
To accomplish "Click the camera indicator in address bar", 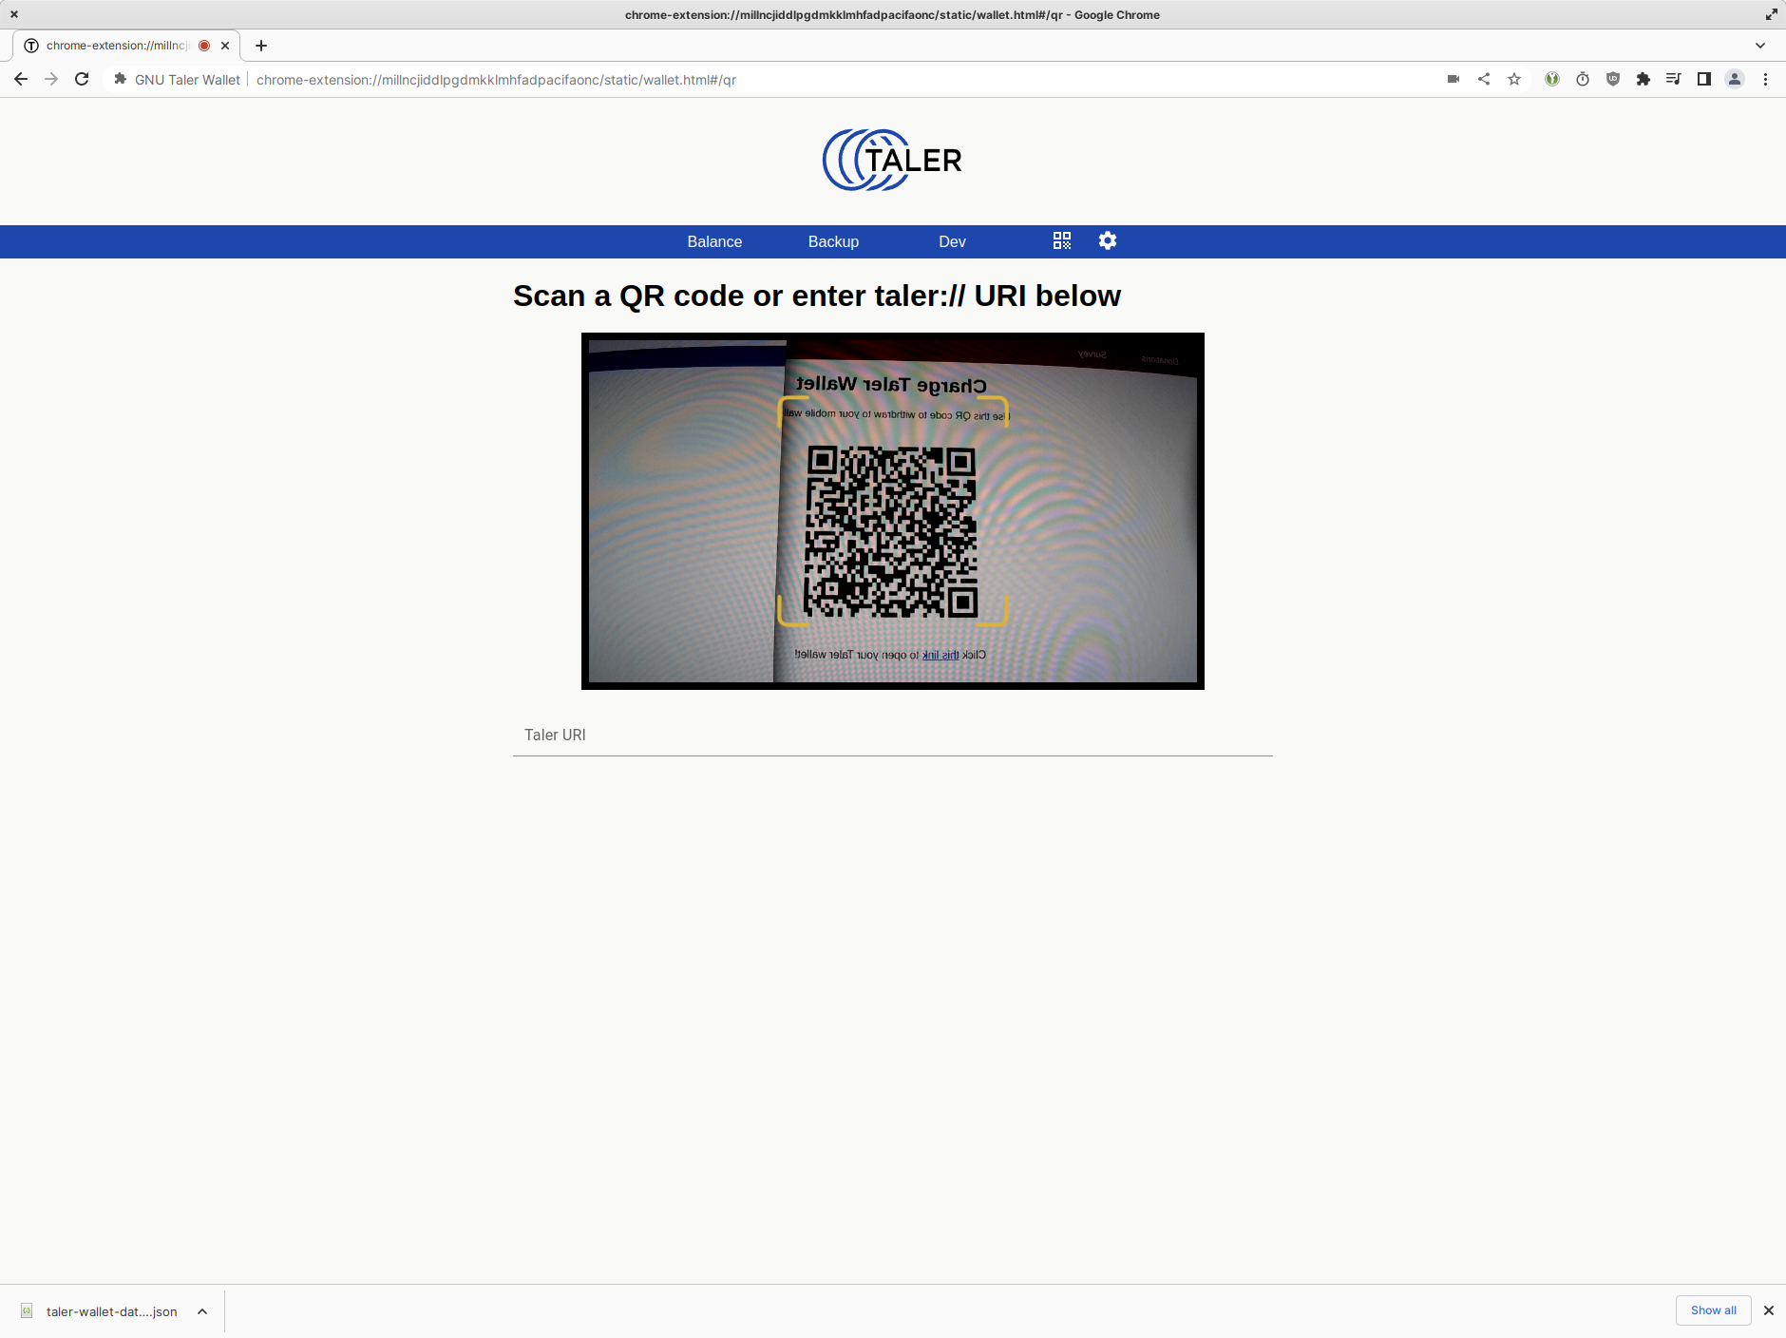I will tap(1453, 80).
